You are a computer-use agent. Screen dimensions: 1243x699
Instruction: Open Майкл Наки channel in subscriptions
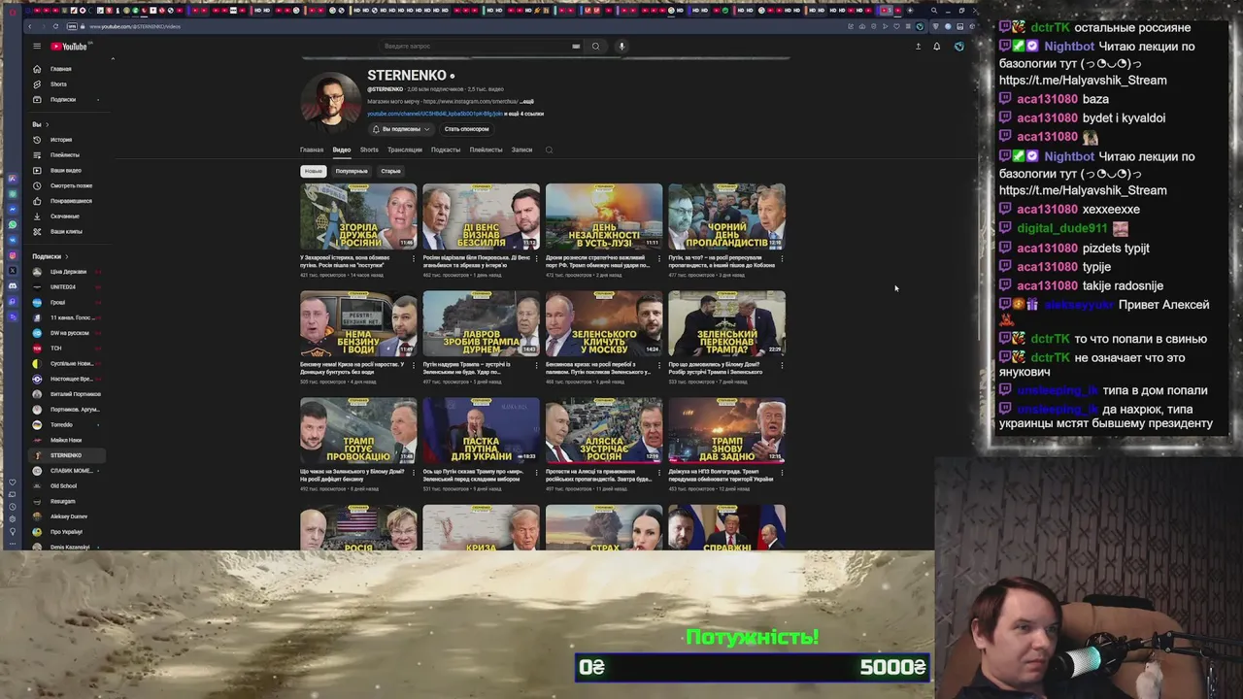coord(66,440)
